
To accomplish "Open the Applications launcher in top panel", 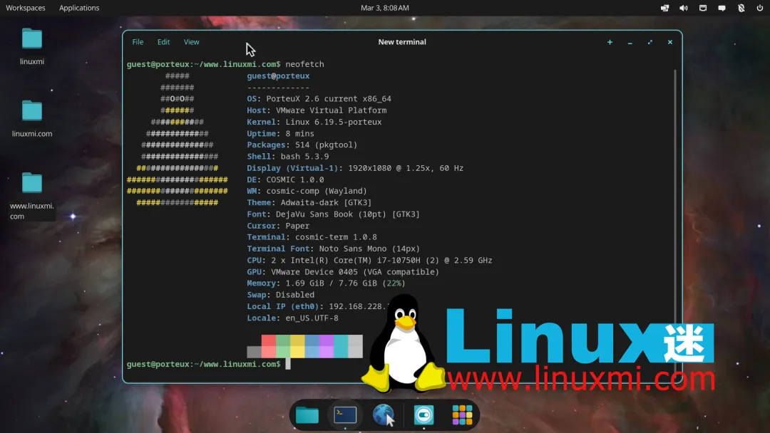I will pos(79,8).
